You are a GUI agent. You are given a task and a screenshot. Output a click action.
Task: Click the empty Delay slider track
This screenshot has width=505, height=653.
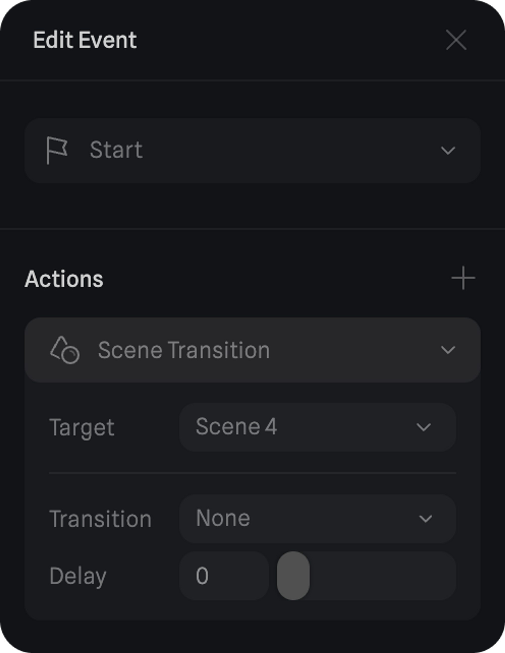[383, 576]
